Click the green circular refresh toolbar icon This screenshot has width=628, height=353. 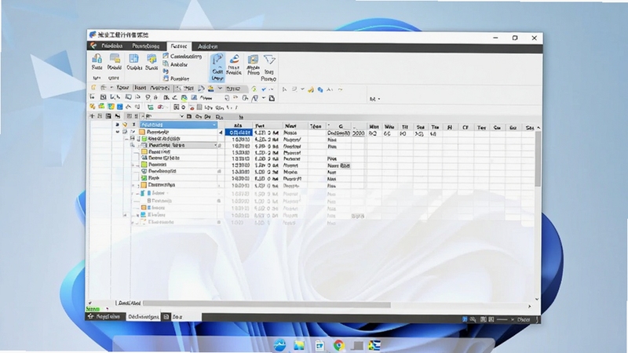click(254, 89)
